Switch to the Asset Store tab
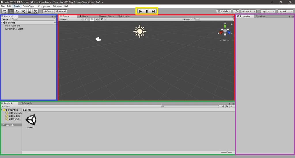295x158 pixels. tap(106, 16)
